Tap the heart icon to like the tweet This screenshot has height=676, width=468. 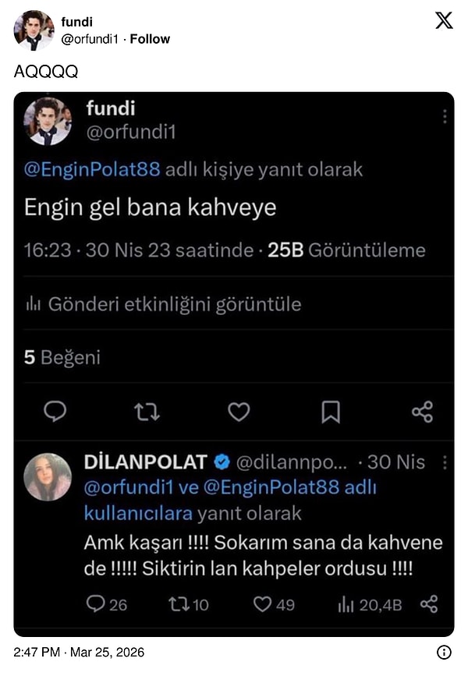[238, 412]
